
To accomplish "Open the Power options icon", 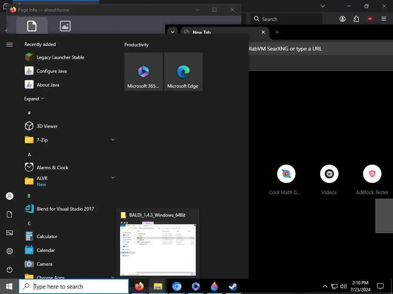I will pos(10,269).
